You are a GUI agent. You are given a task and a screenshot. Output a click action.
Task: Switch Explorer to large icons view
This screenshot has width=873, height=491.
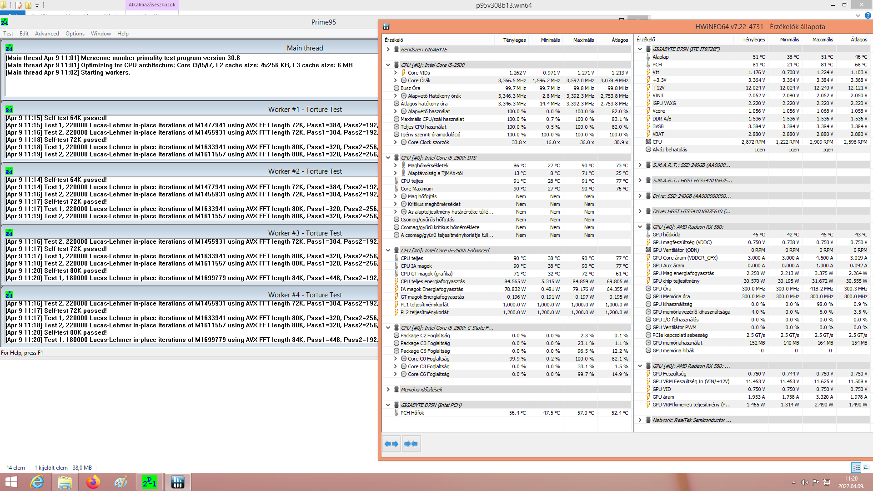866,467
